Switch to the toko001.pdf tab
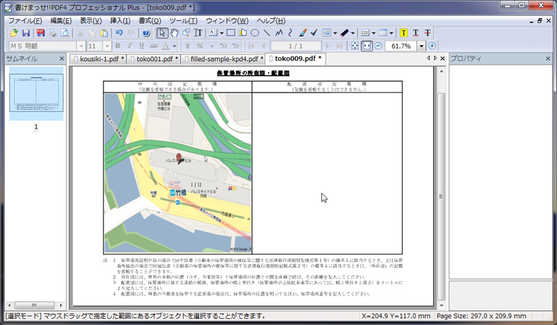The height and width of the screenshot is (325, 557). click(155, 59)
